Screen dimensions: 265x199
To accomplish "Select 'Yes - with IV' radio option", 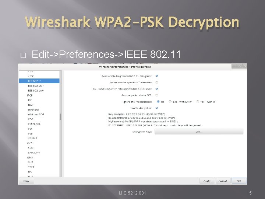I will tap(198, 102).
